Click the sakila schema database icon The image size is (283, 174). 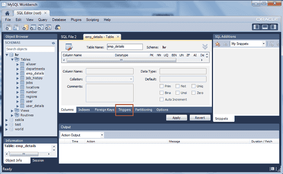(11, 120)
